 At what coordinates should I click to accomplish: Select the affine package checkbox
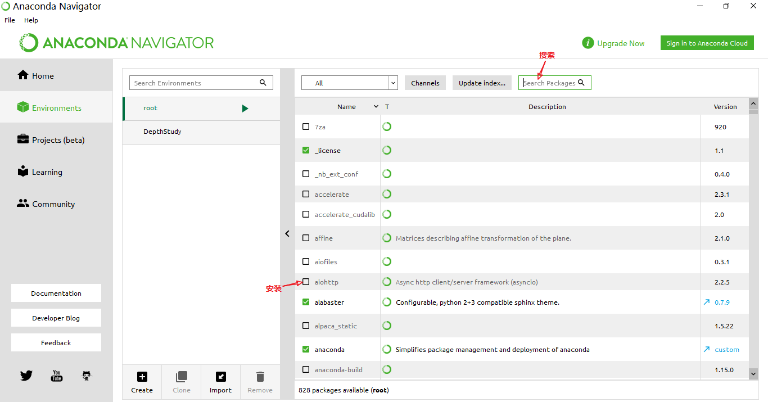(306, 238)
